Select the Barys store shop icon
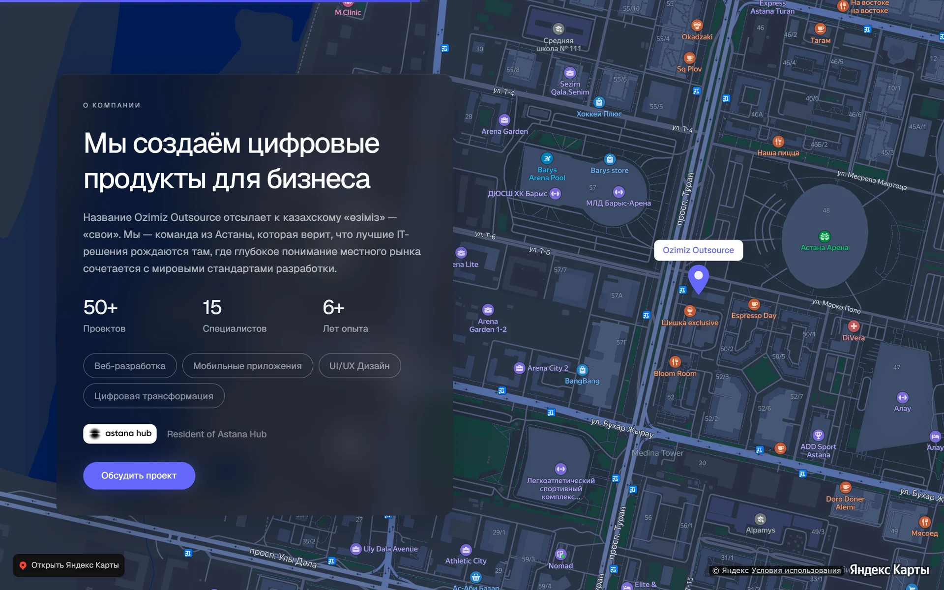Image resolution: width=944 pixels, height=590 pixels. click(610, 159)
